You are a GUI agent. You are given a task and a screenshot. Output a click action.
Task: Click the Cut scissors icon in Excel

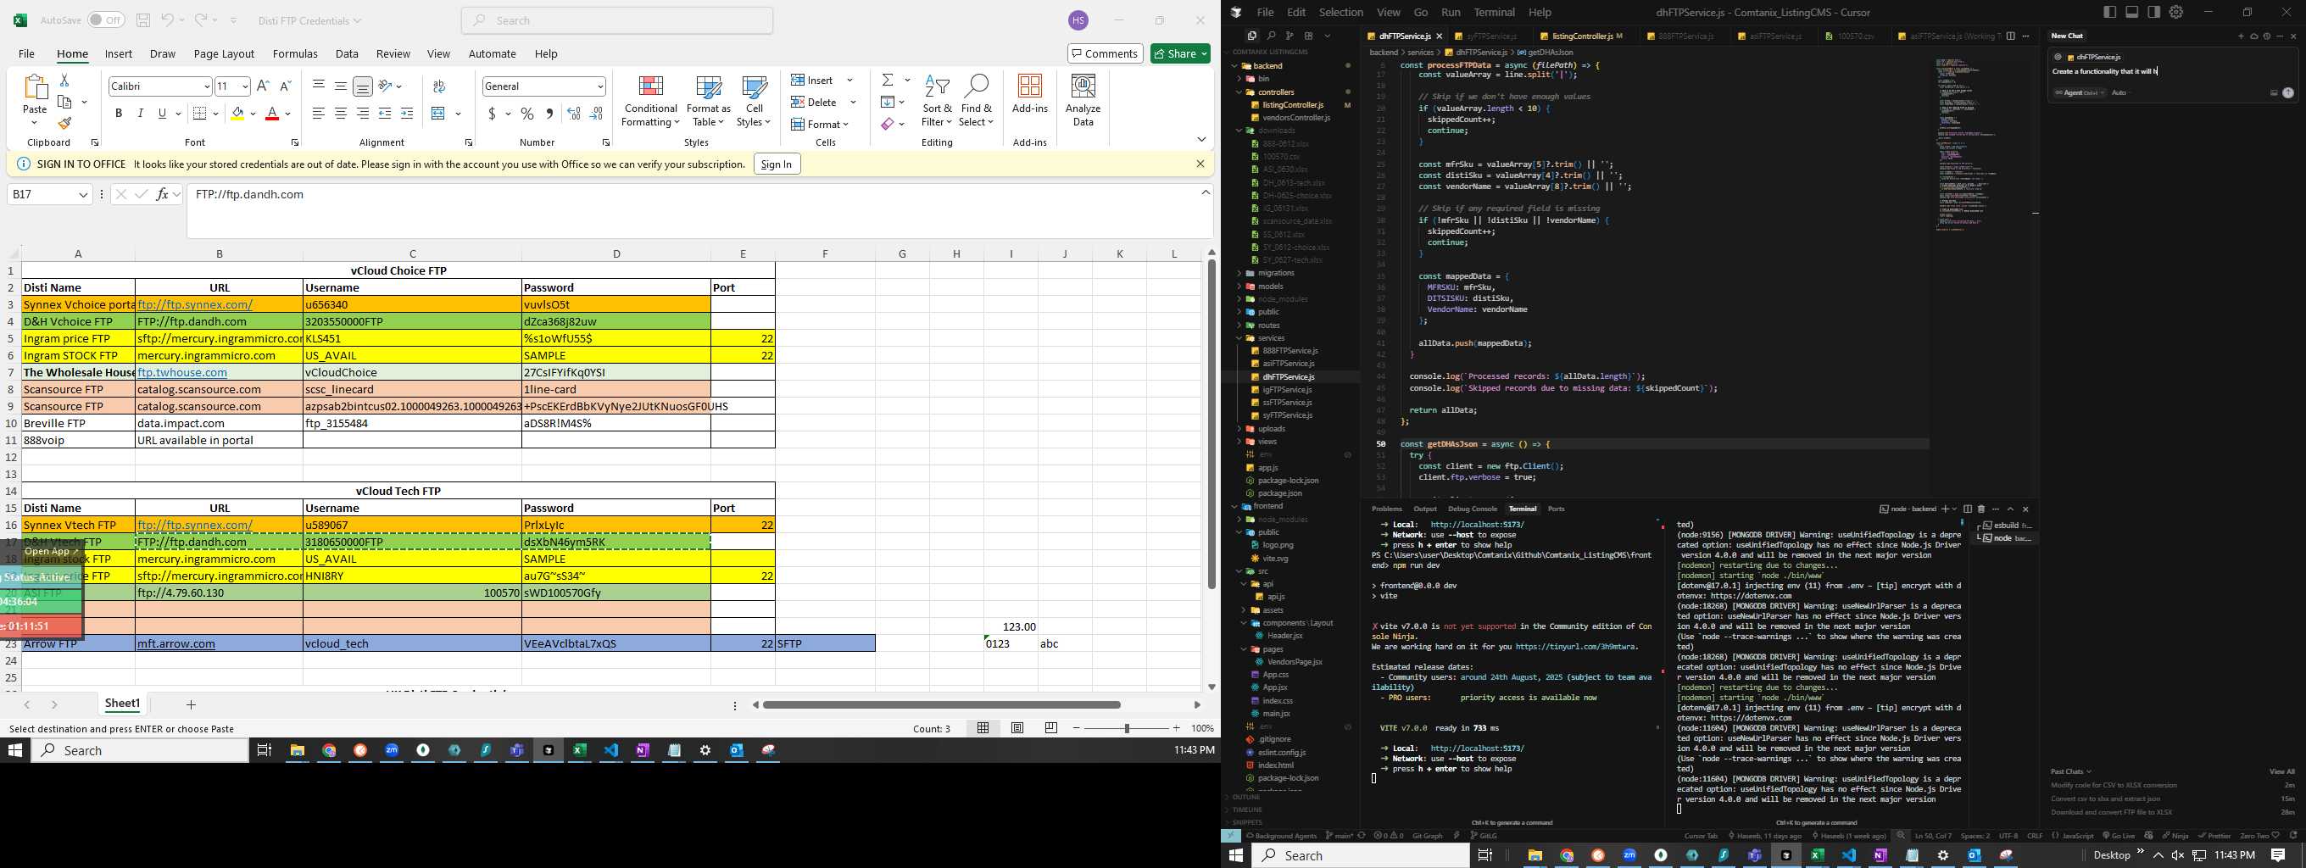[x=64, y=81]
